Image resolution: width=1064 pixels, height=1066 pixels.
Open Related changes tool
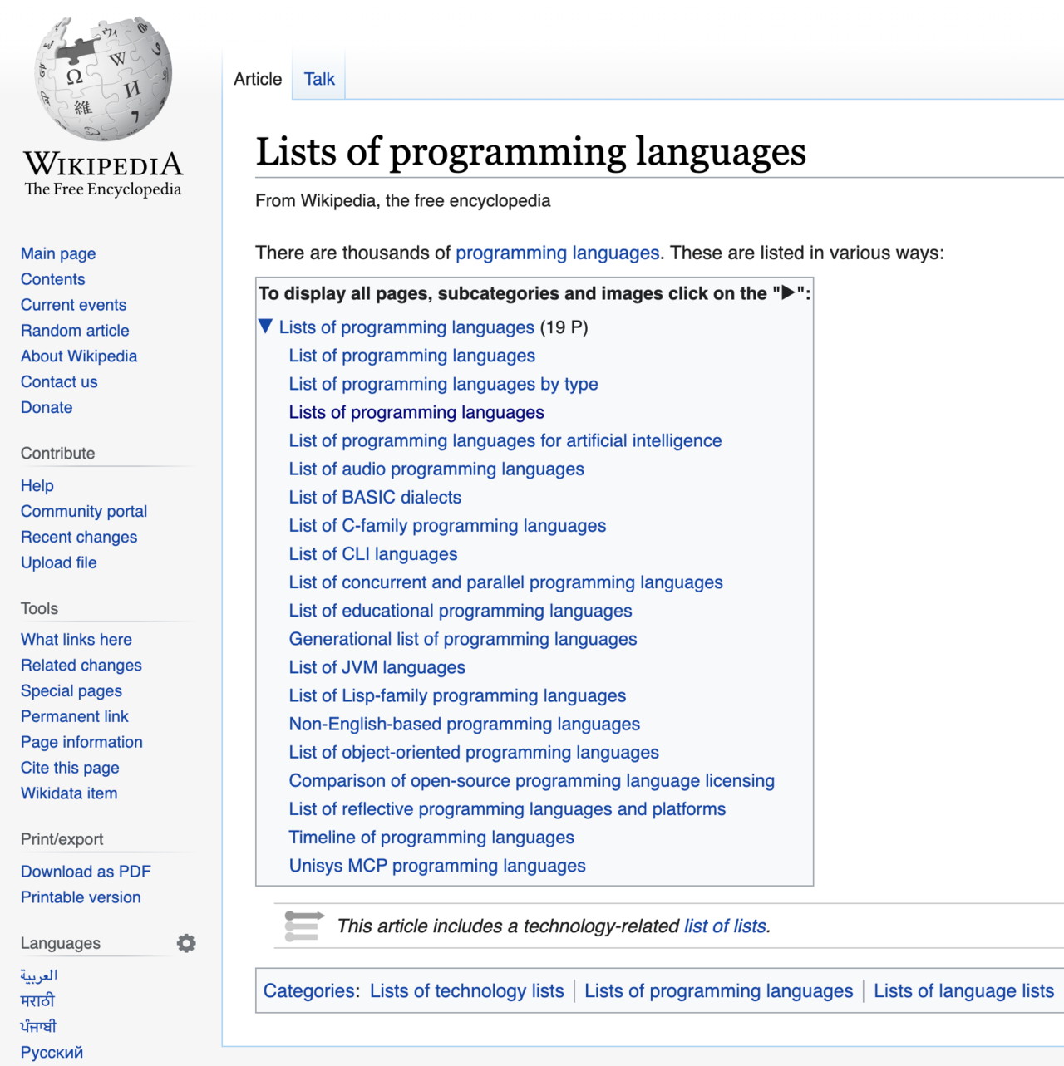click(x=81, y=666)
